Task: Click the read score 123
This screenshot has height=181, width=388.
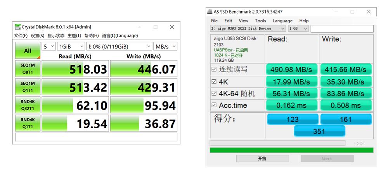Action: click(293, 119)
